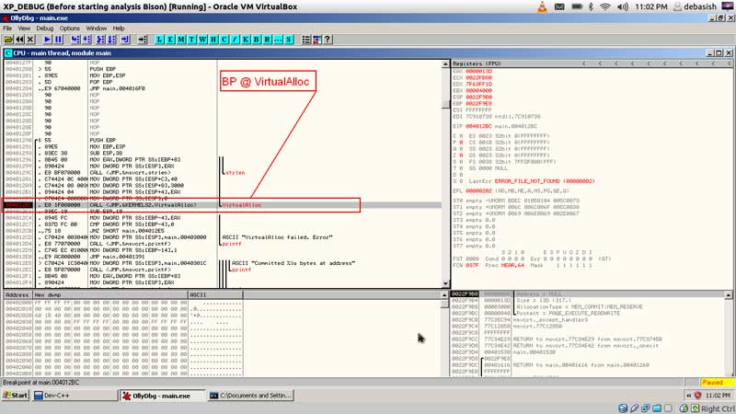Click the Open file toolbar icon
This screenshot has width=736, height=414.
pos(8,40)
